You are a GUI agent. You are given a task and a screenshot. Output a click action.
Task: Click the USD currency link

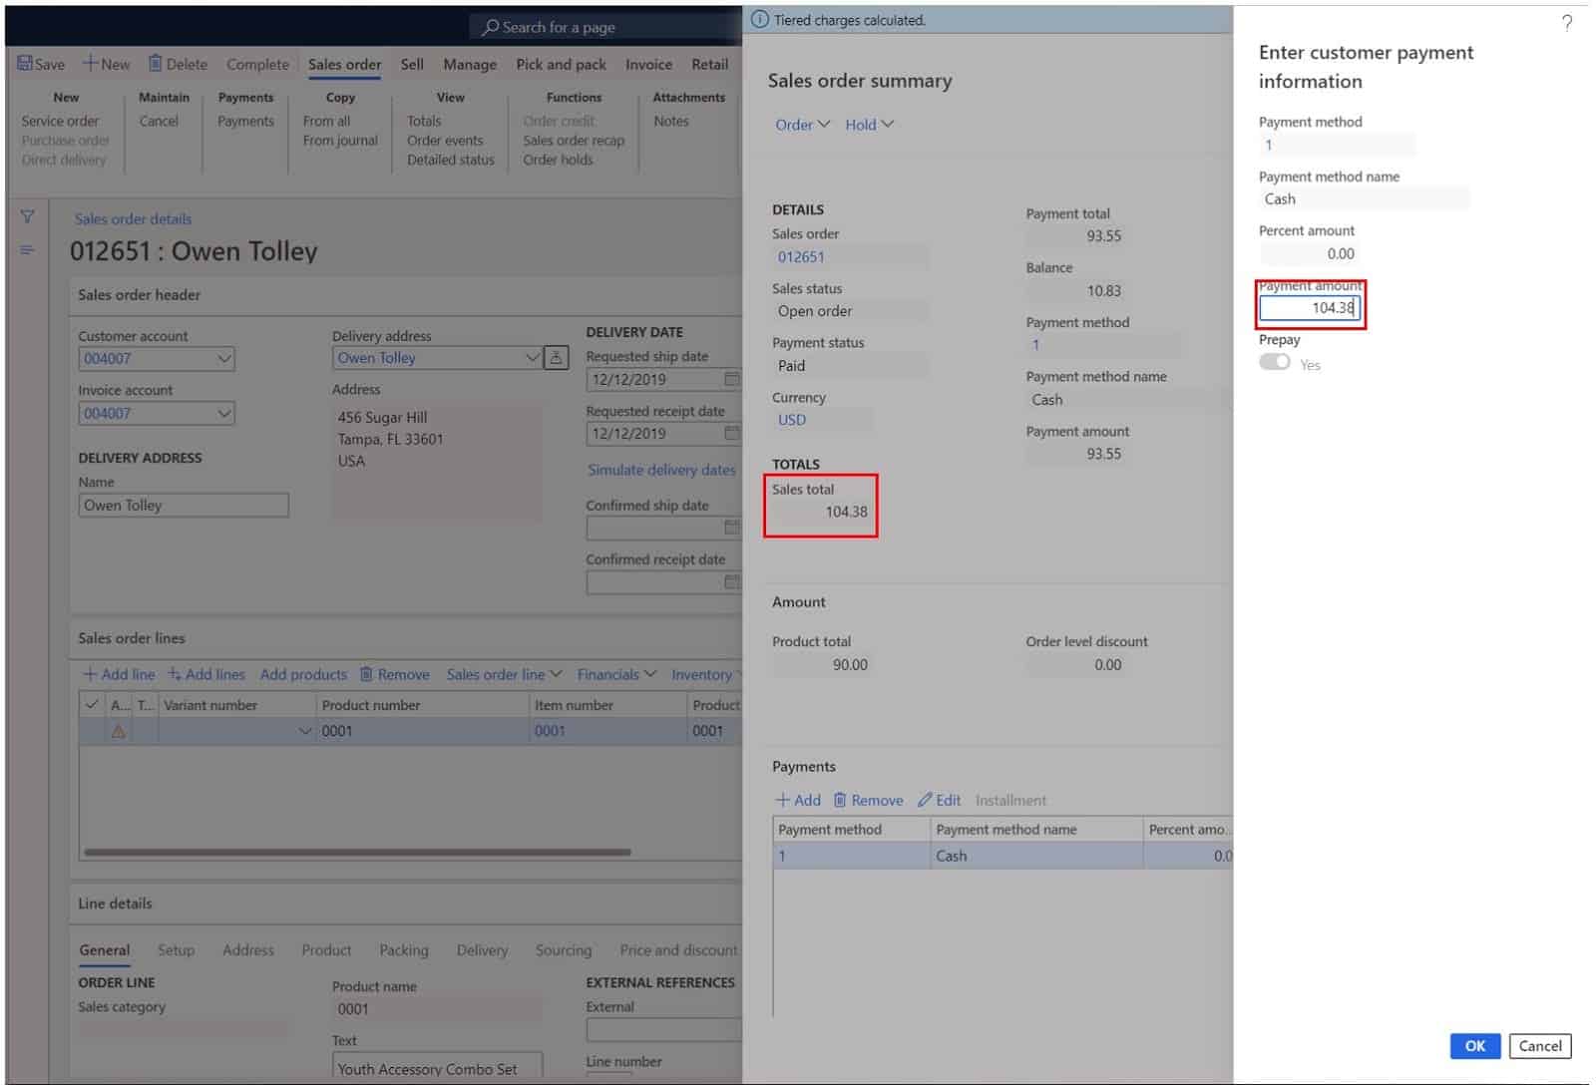[792, 420]
